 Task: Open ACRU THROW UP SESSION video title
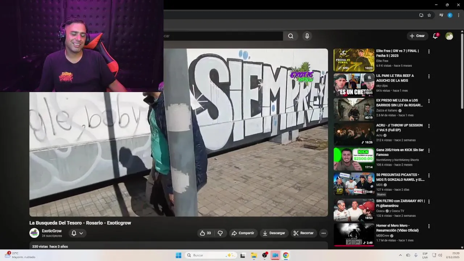[x=399, y=128]
